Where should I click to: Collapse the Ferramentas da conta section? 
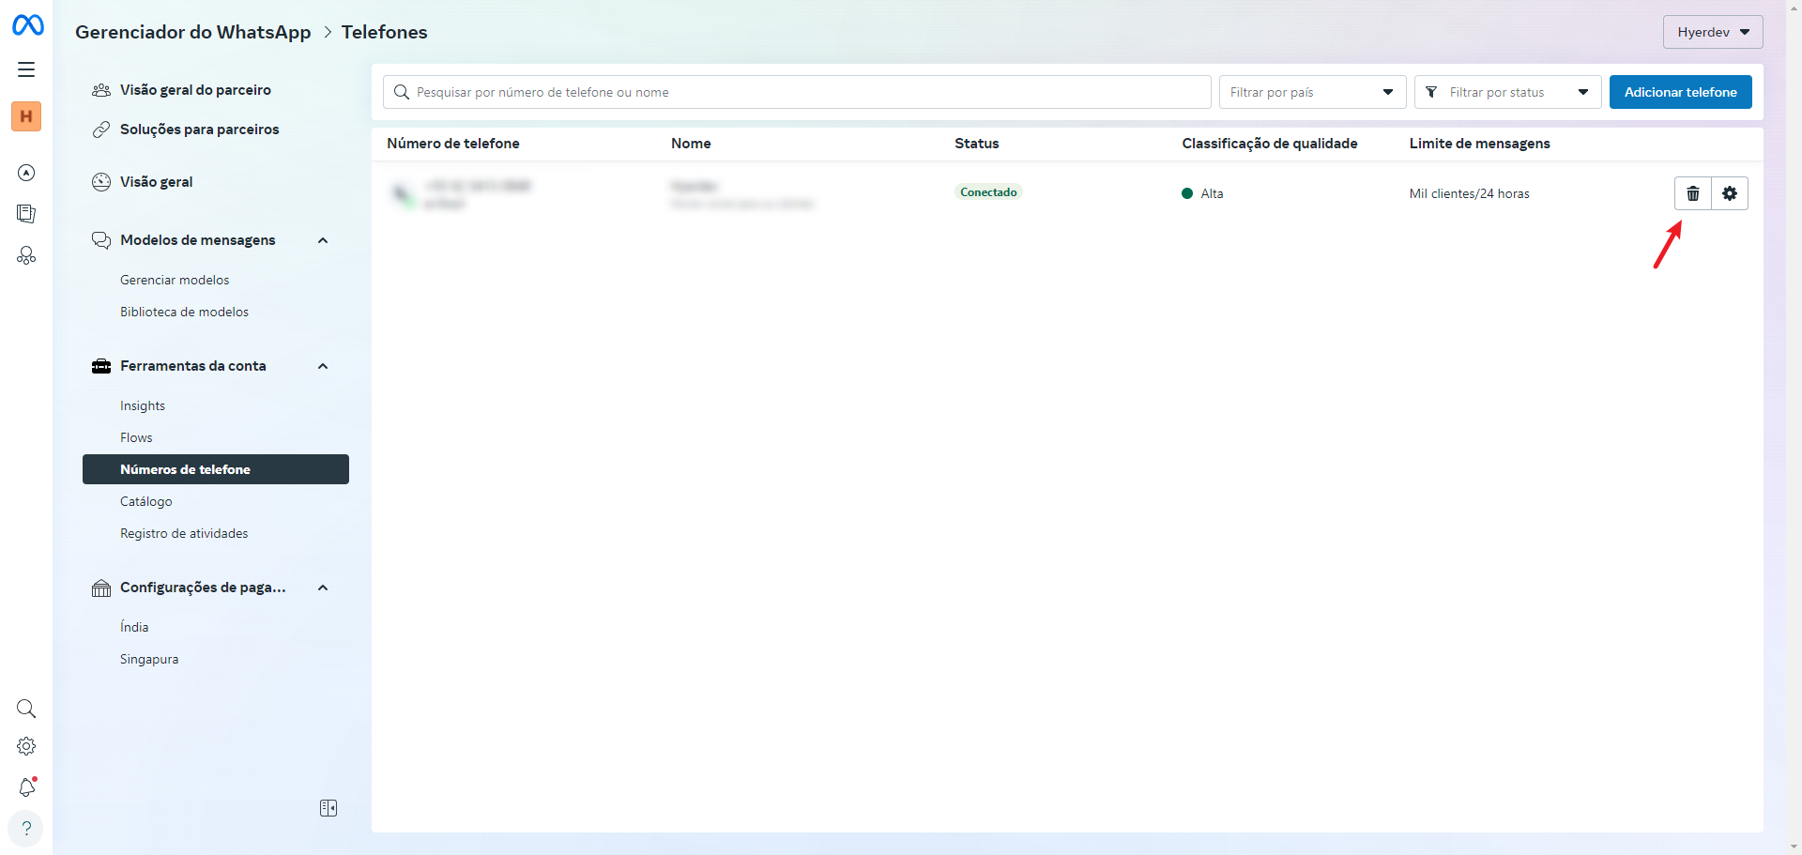323,366
